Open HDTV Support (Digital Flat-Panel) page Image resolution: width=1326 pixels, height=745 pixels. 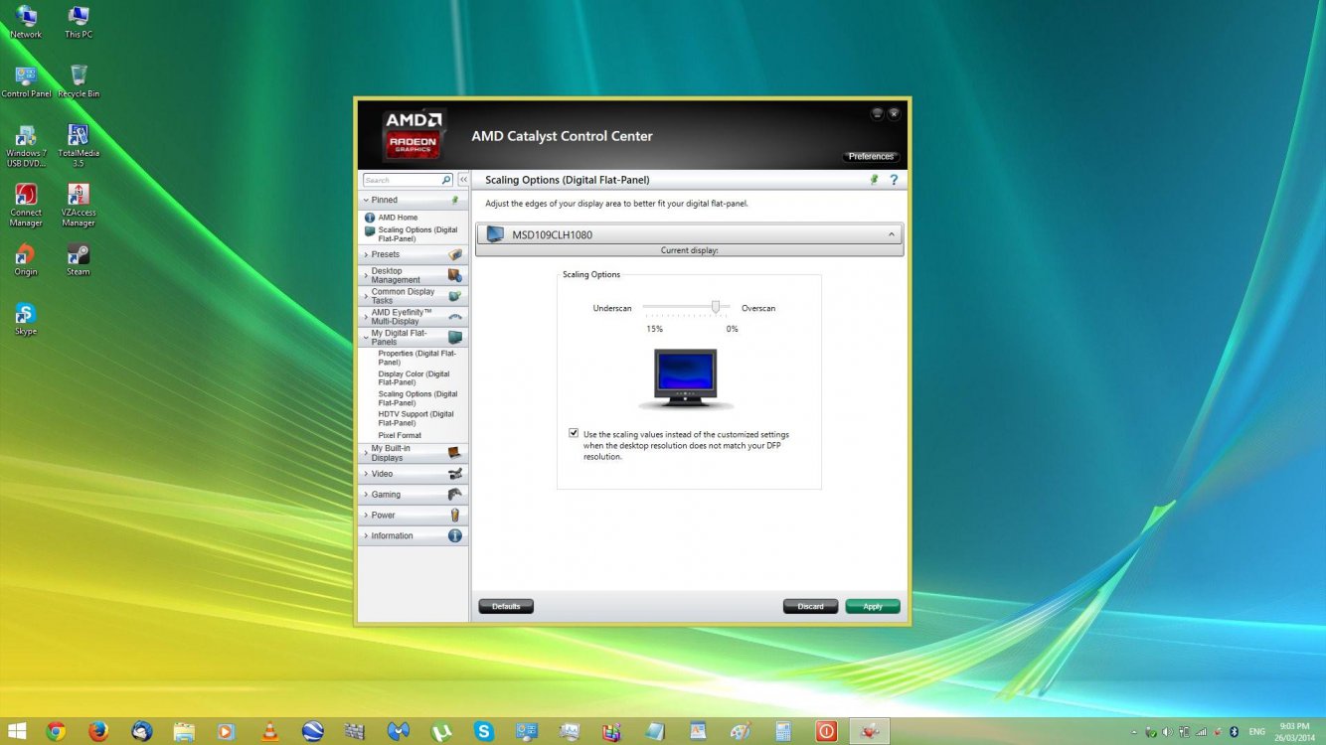pyautogui.click(x=415, y=418)
